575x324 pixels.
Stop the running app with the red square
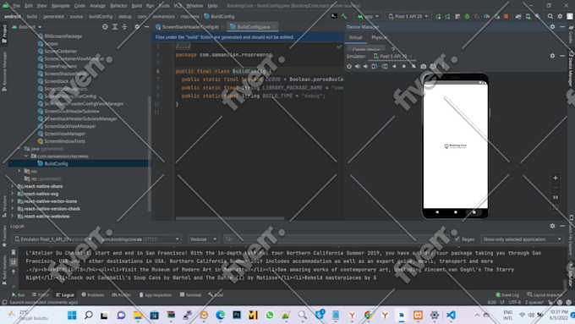[x=506, y=16]
